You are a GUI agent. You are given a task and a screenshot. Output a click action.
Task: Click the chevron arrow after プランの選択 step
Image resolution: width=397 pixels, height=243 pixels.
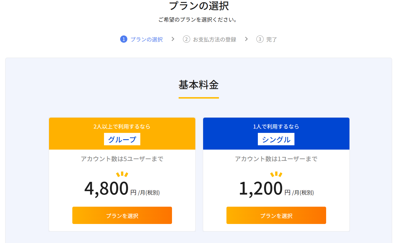173,39
